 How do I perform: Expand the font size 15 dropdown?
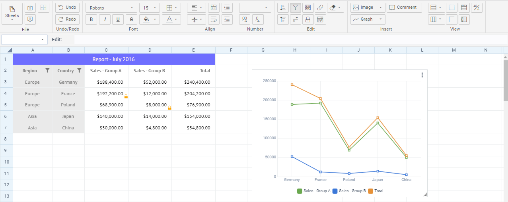pos(150,8)
